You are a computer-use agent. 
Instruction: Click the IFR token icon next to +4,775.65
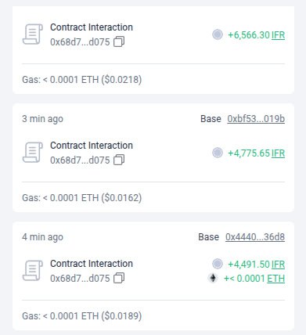coord(218,153)
